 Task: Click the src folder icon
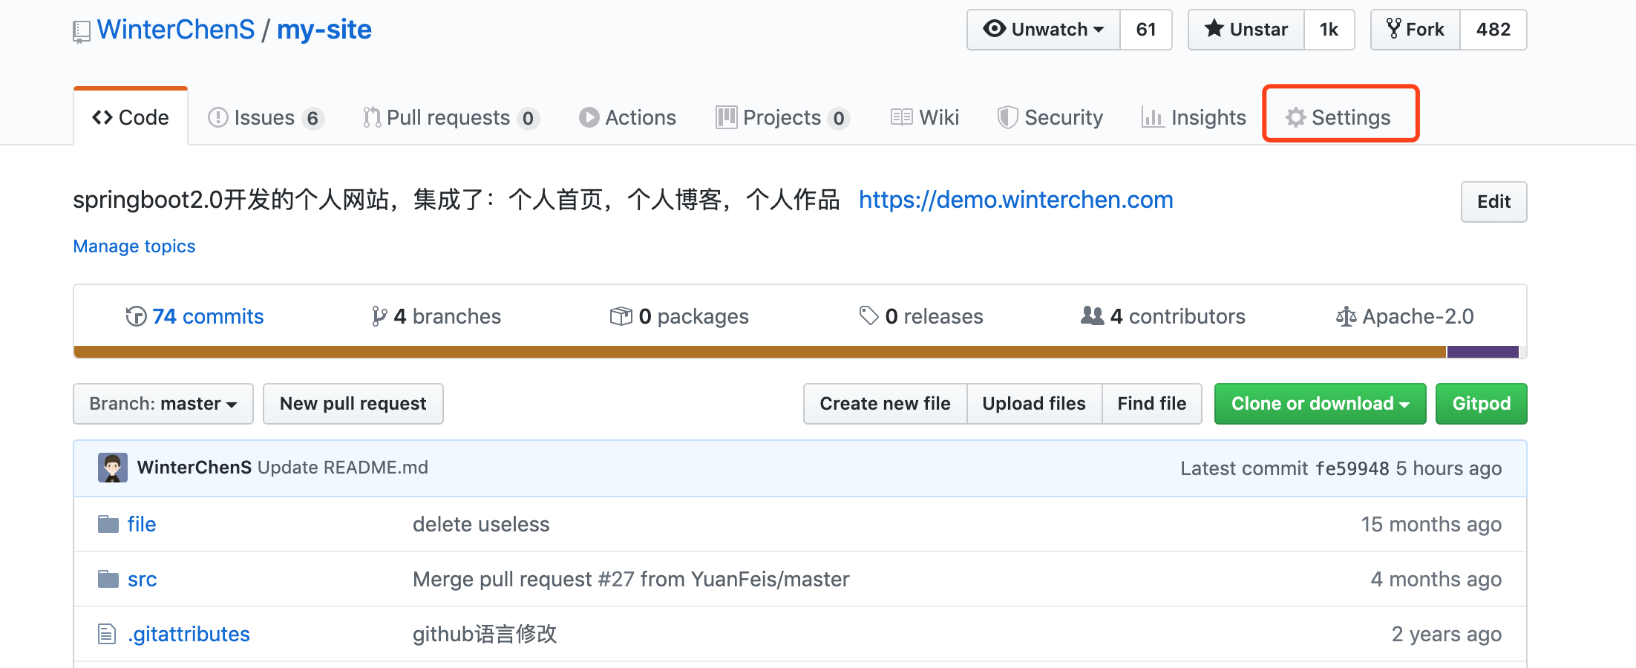pos(108,579)
